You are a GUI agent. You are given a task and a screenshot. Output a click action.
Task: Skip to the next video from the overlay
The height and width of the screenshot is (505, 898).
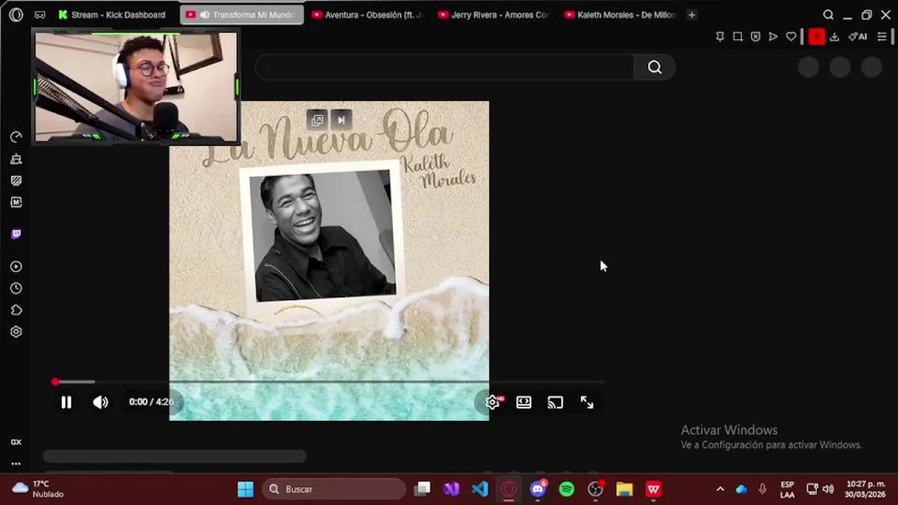click(341, 120)
